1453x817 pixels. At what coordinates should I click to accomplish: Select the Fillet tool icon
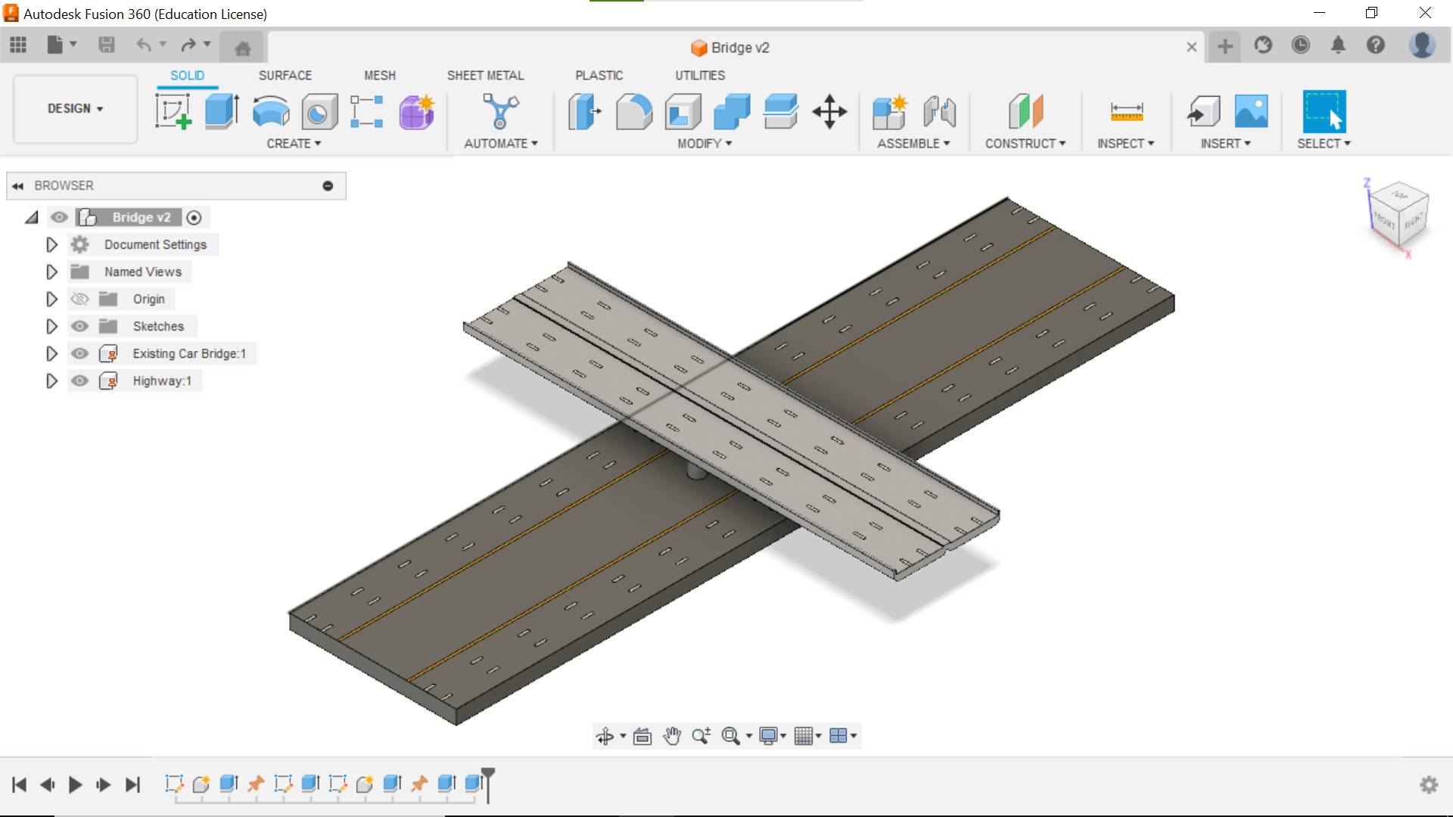coord(633,111)
